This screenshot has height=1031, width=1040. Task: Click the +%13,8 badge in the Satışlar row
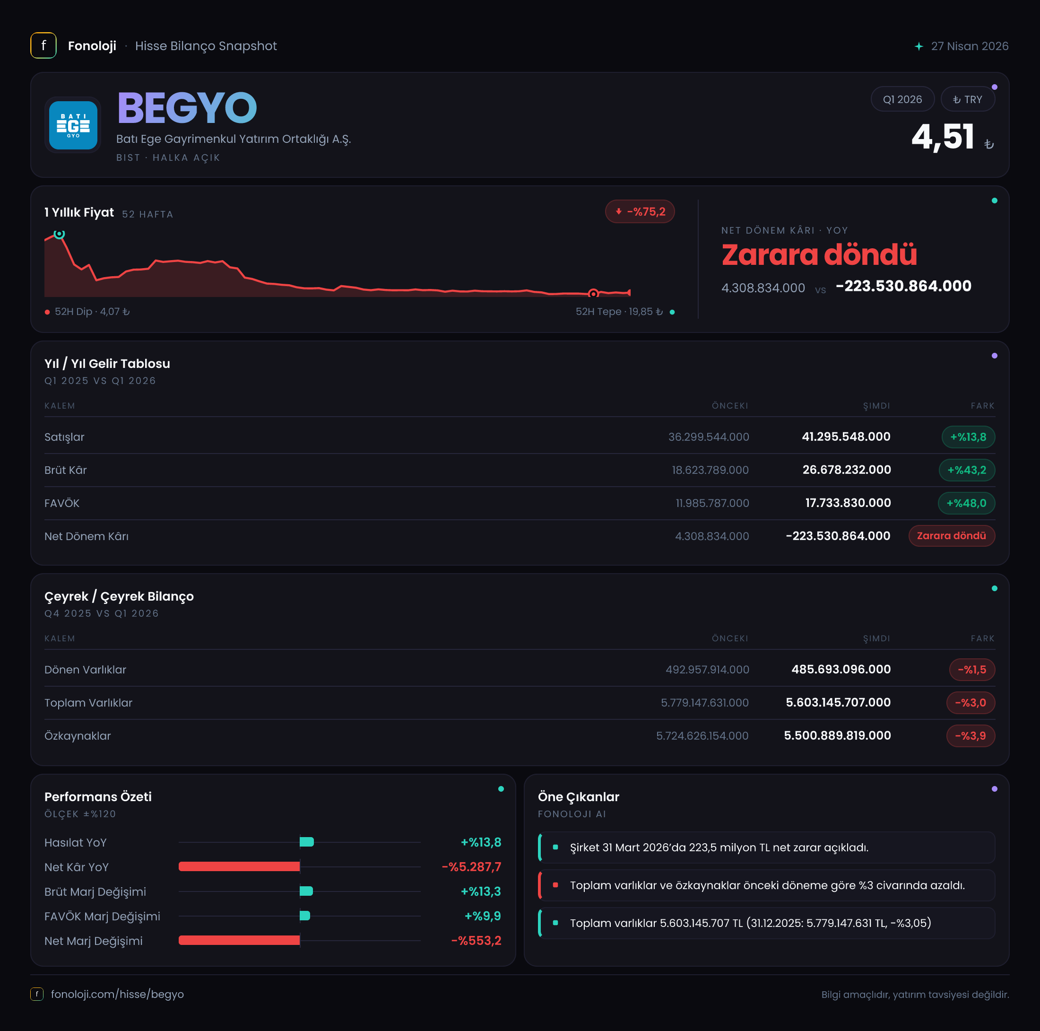pyautogui.click(x=968, y=437)
